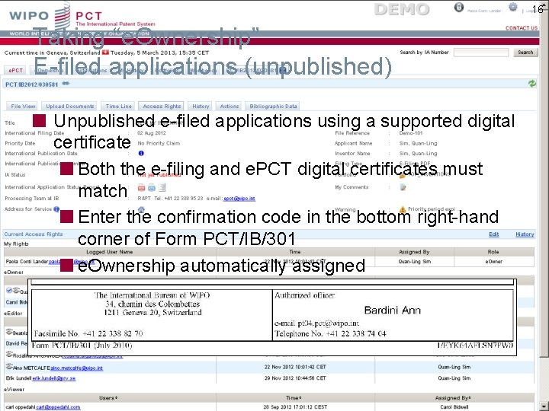Select the ePCT main tab

[x=16, y=70]
